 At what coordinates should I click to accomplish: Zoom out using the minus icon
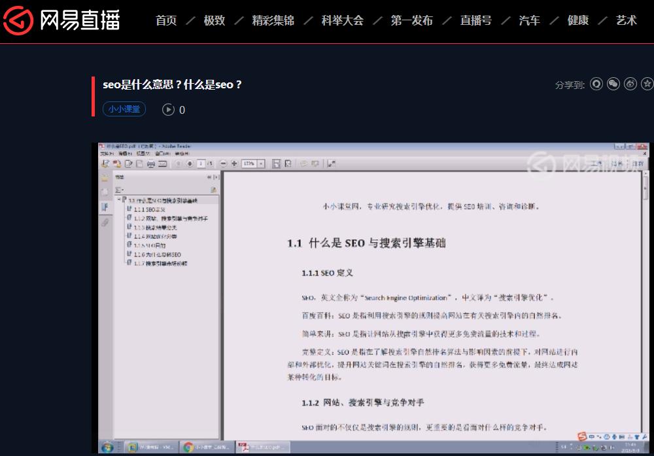tap(223, 164)
